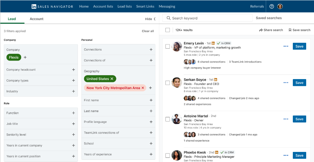314x162 pixels.
Task: Save Phoebe Kwok as lead
Action: click(x=299, y=156)
